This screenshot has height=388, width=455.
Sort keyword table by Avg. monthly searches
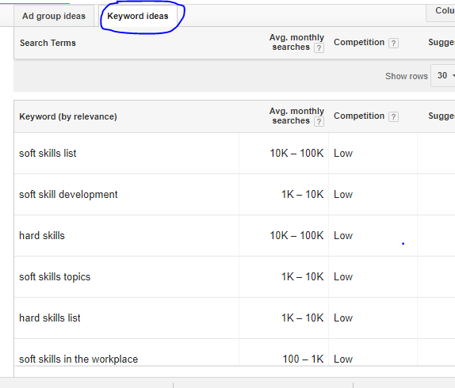click(x=296, y=116)
